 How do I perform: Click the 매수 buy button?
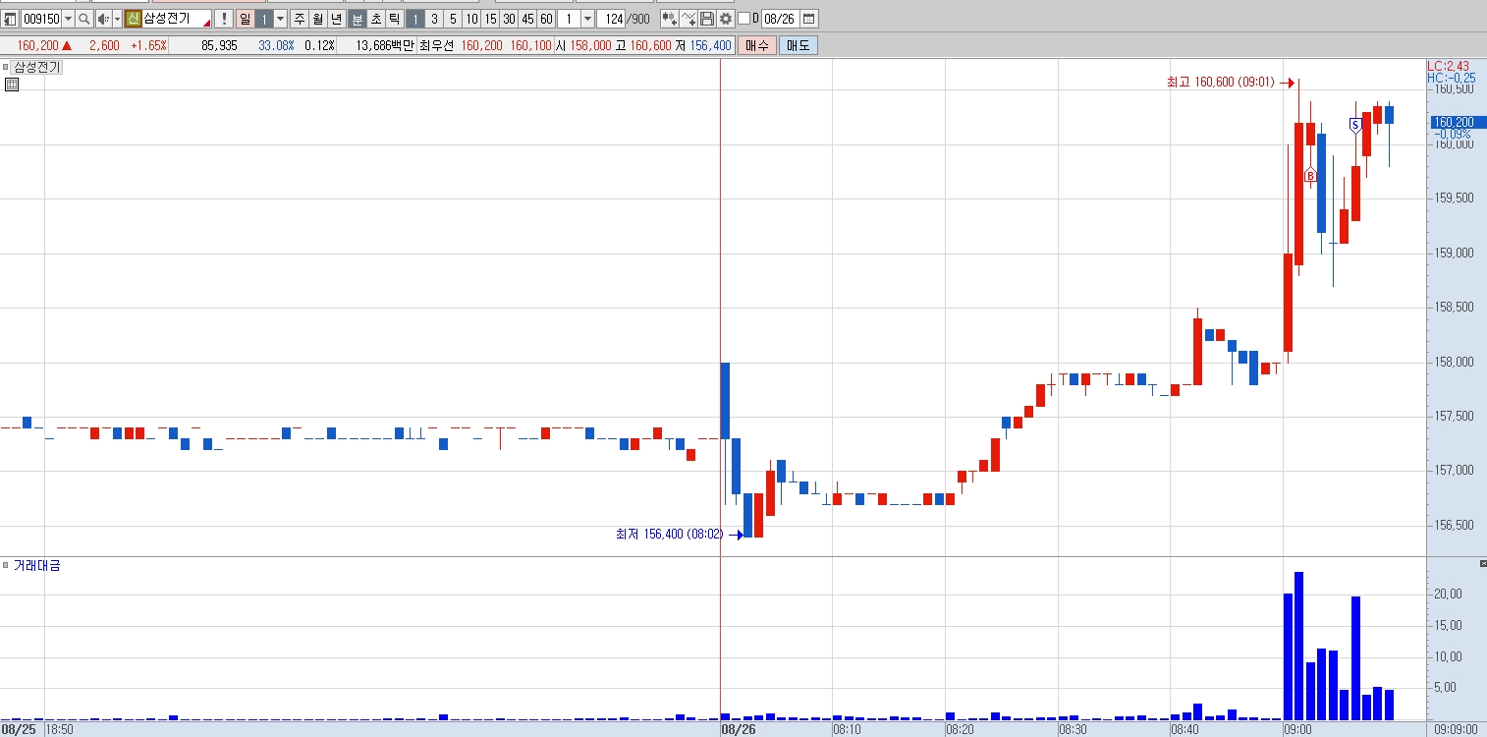pos(757,45)
